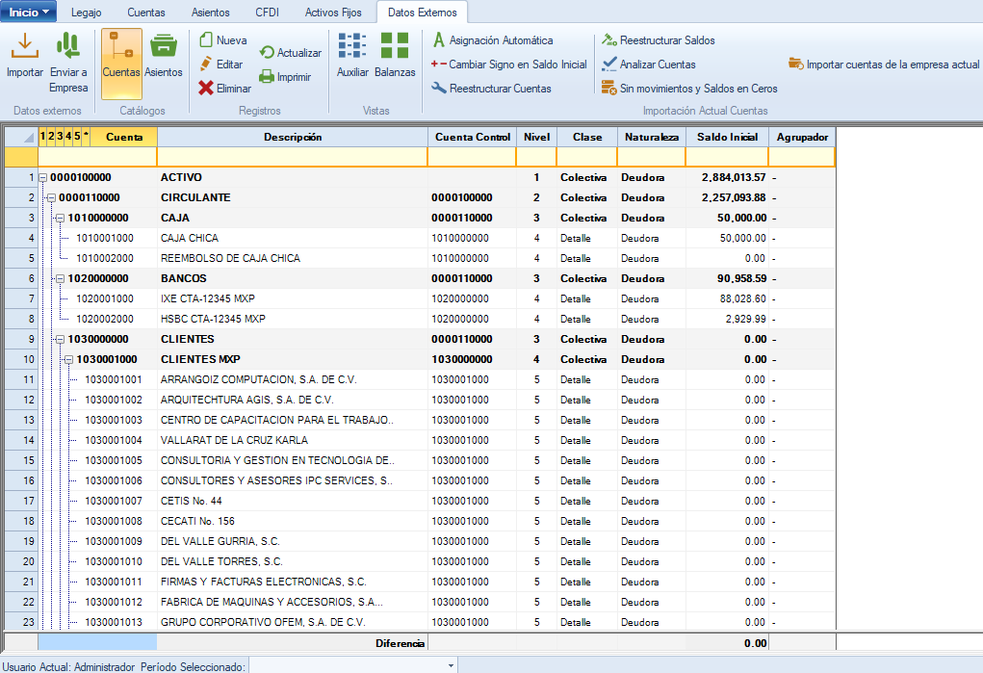Collapse the ACTIVO account tree node
Screen dimensions: 983x673
click(x=42, y=178)
